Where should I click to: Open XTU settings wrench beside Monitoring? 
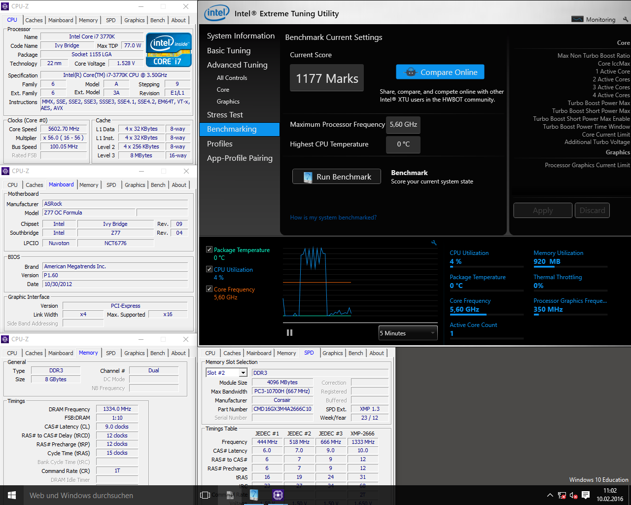pos(626,19)
